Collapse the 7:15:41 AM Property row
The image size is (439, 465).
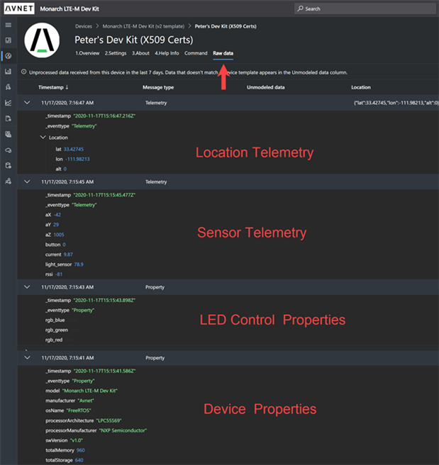[x=27, y=359]
